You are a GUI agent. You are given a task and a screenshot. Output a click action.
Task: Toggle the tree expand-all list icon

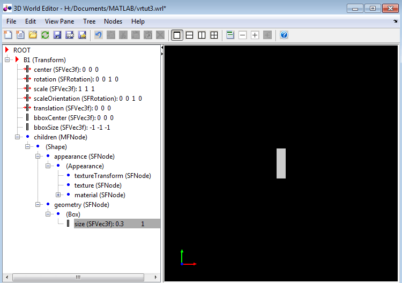(230, 35)
